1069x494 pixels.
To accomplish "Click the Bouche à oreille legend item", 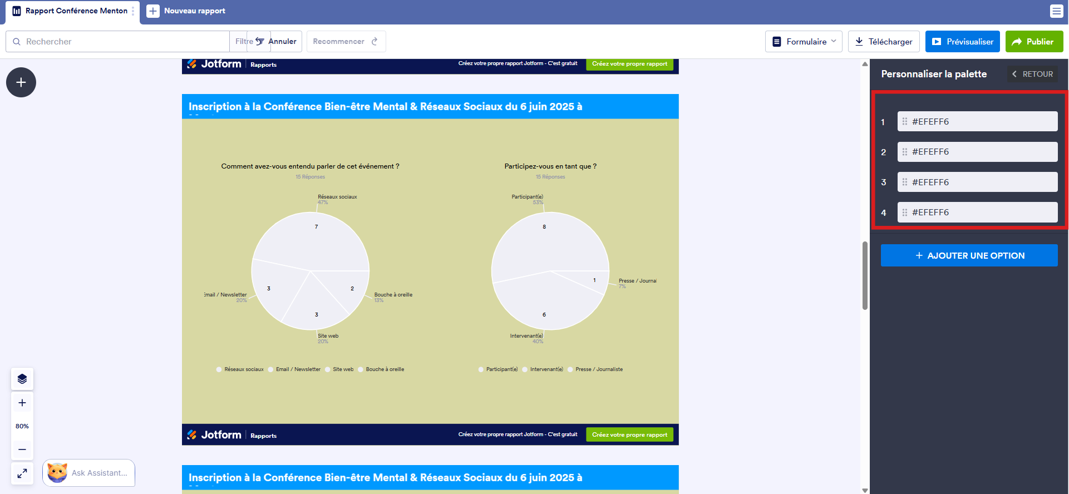I will [x=381, y=369].
